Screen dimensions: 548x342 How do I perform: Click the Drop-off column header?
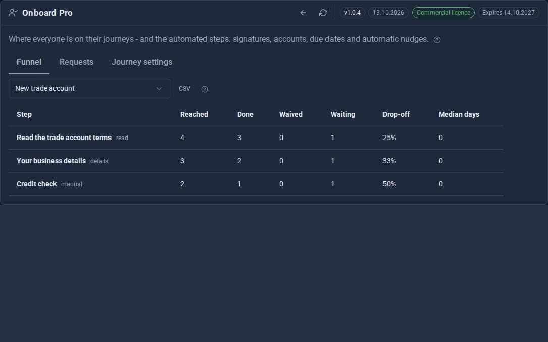396,114
